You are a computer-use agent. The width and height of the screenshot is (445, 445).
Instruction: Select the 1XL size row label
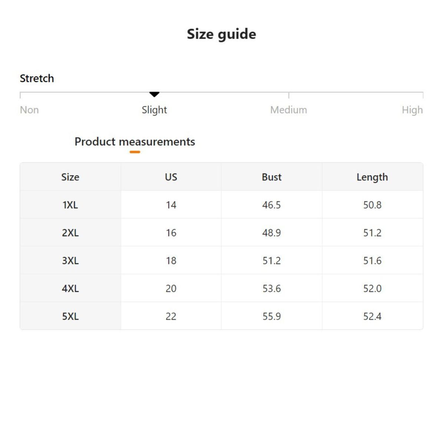pyautogui.click(x=70, y=205)
